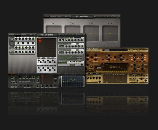Grab the yellow handle in the XY3 pad
Viewport: 158px width, 130px height.
tap(91, 33)
